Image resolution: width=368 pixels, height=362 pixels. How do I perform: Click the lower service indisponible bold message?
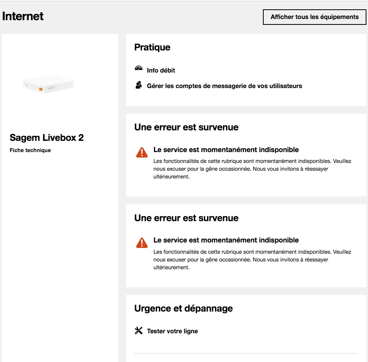(x=226, y=240)
